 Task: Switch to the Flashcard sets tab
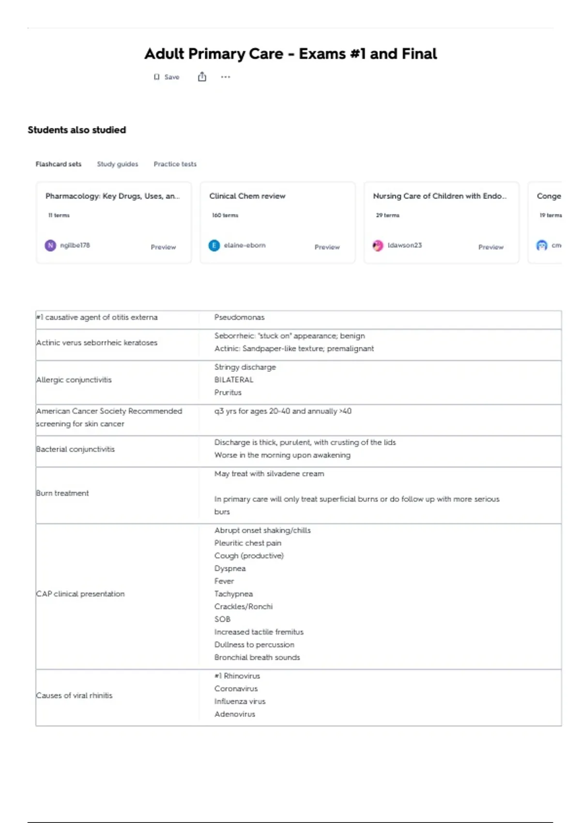(59, 164)
